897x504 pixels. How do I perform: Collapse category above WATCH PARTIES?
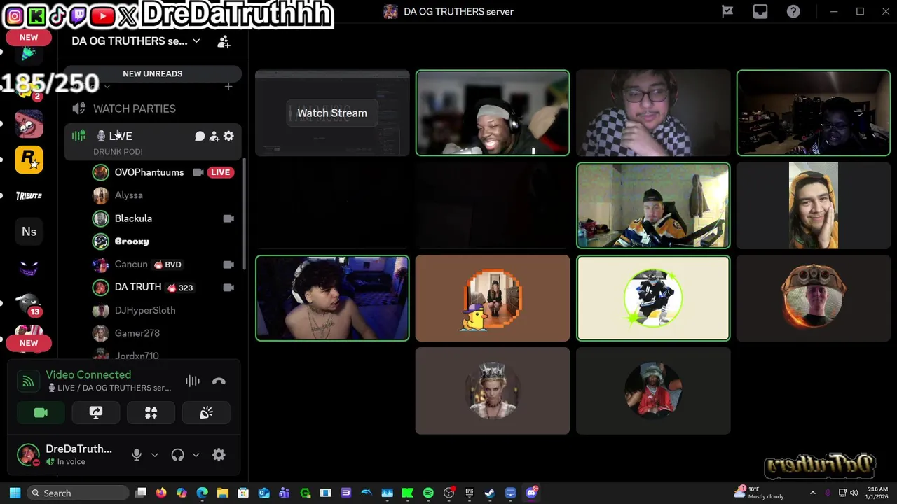(x=107, y=87)
